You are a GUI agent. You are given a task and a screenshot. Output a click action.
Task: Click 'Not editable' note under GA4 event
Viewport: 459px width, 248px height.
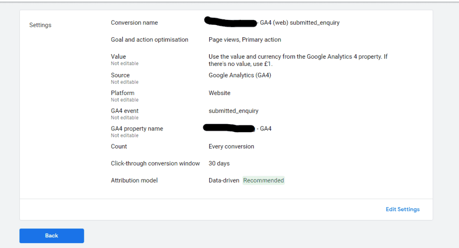pyautogui.click(x=125, y=117)
